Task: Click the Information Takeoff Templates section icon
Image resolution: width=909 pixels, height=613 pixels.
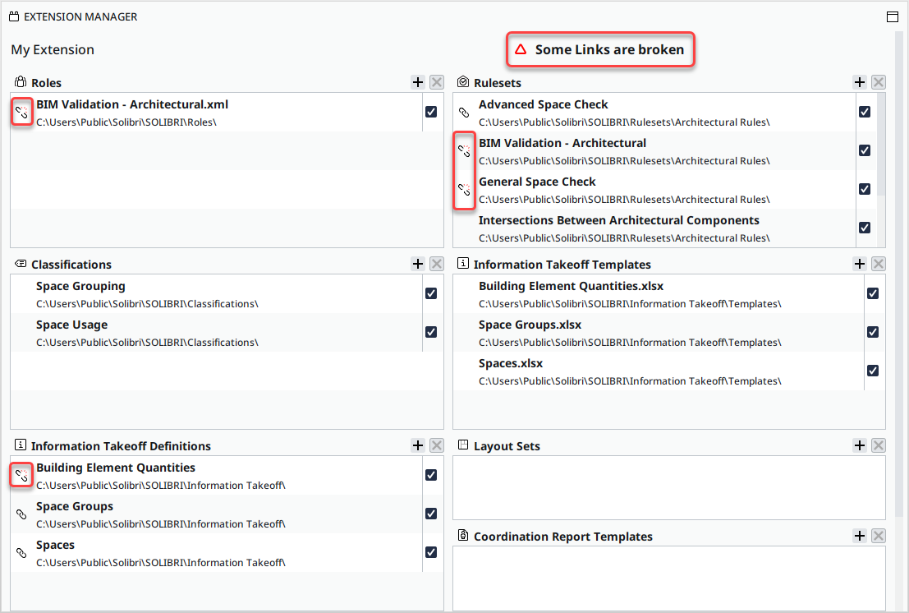Action: tap(462, 263)
